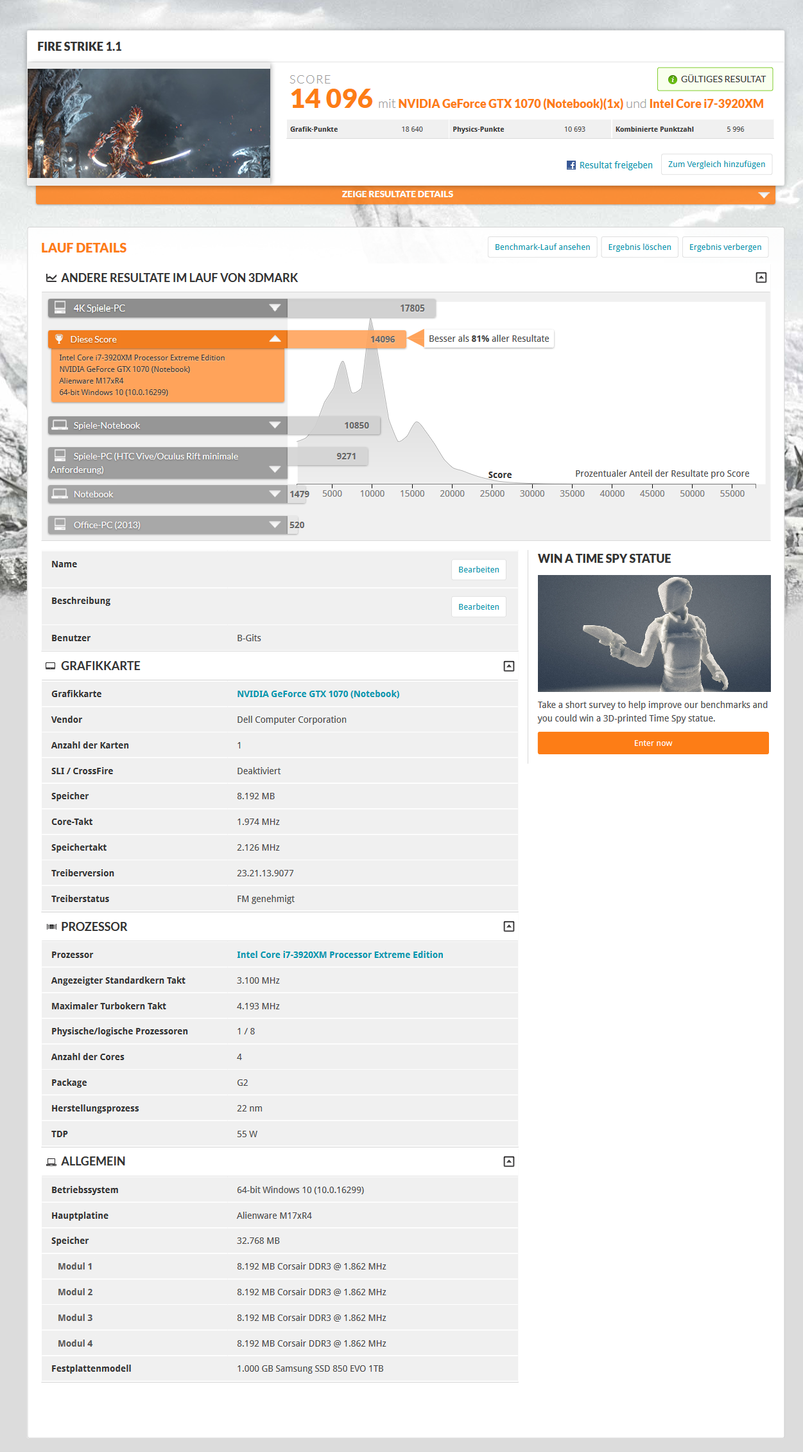Click Festplattenmodell Samsung SSD 850 EVO value

coord(310,1368)
